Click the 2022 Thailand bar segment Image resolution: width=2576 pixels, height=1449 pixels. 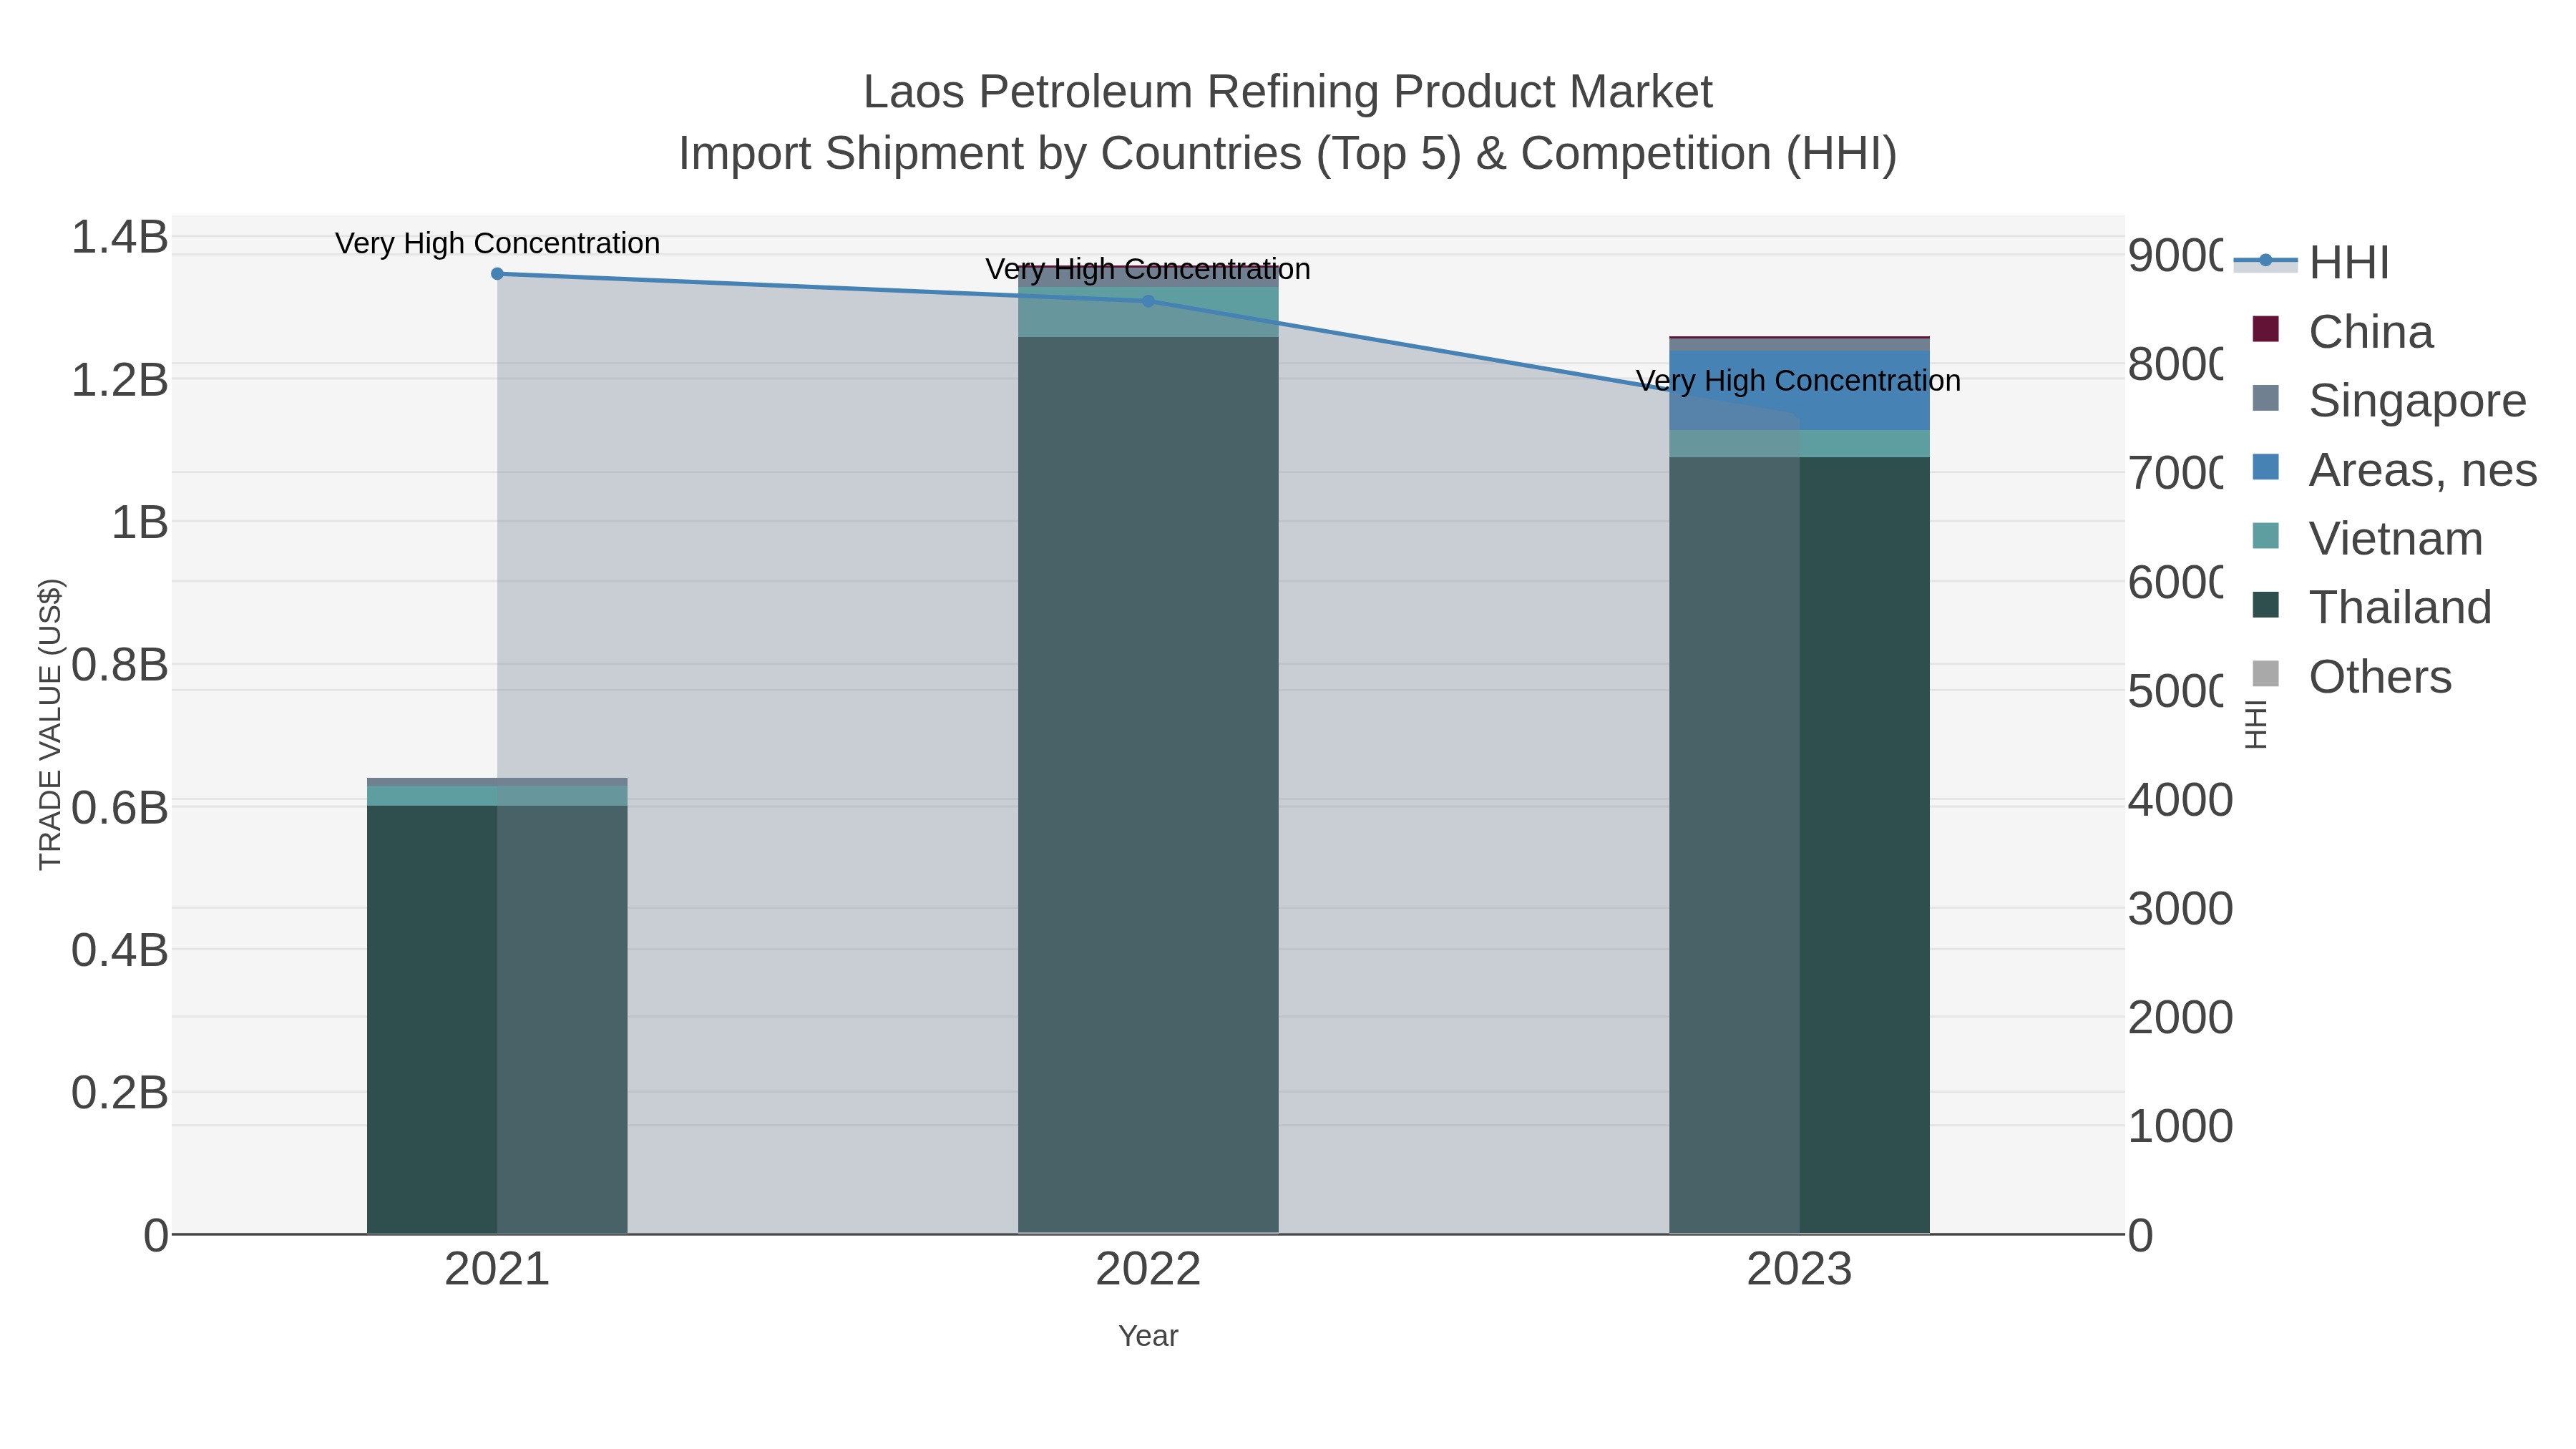tap(1148, 785)
